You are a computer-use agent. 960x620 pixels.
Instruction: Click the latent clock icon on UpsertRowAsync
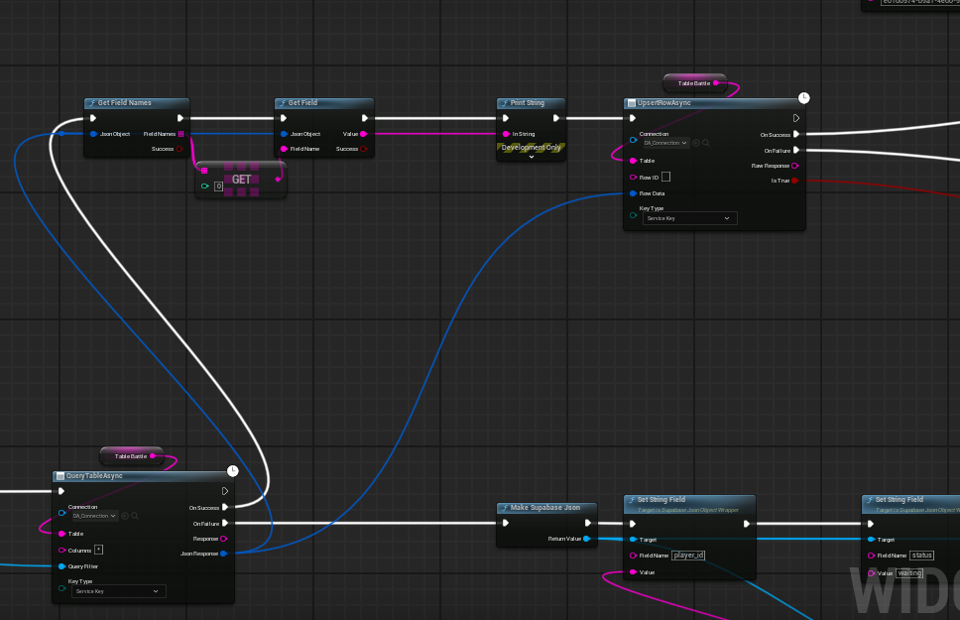(804, 97)
